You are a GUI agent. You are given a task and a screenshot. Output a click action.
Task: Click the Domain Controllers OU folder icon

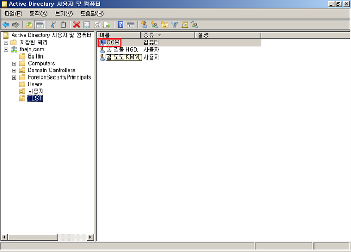(22, 70)
